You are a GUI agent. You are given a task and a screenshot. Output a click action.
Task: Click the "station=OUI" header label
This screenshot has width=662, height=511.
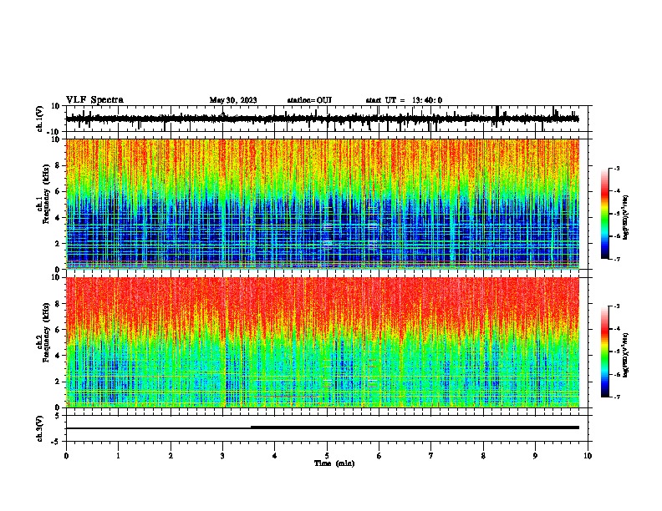click(309, 100)
